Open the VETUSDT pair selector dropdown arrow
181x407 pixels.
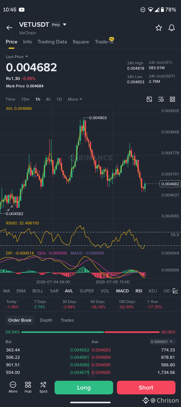point(65,24)
